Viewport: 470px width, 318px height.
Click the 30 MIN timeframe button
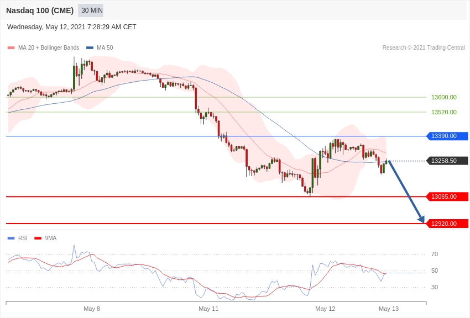(91, 10)
